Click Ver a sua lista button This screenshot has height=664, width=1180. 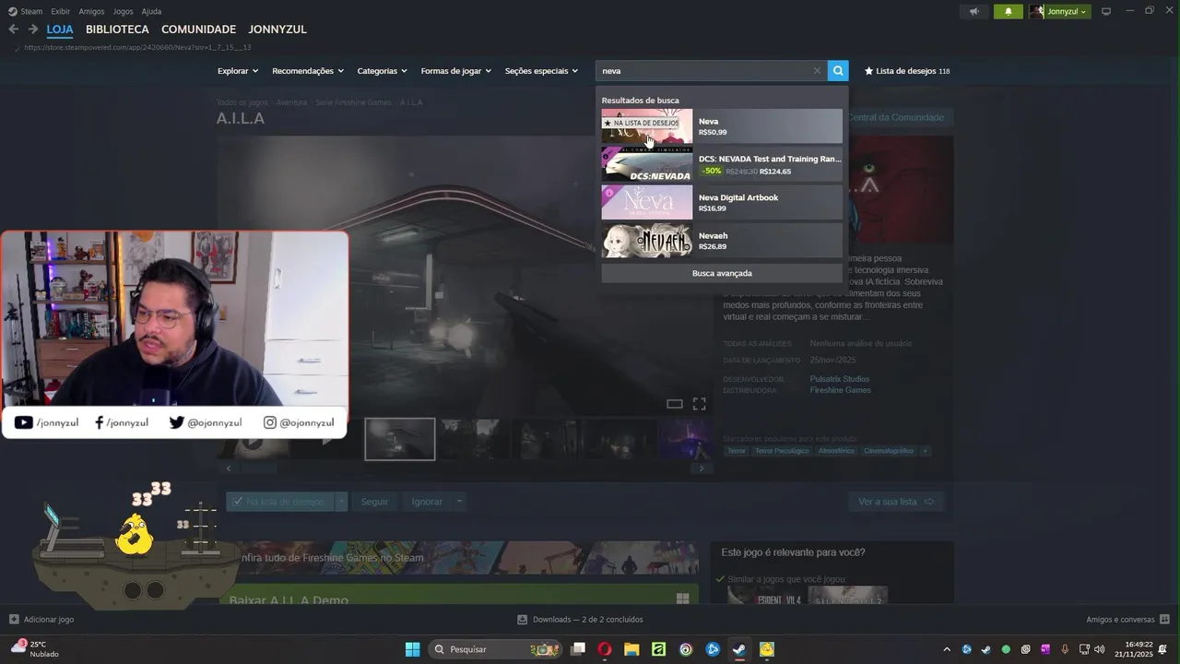click(895, 502)
